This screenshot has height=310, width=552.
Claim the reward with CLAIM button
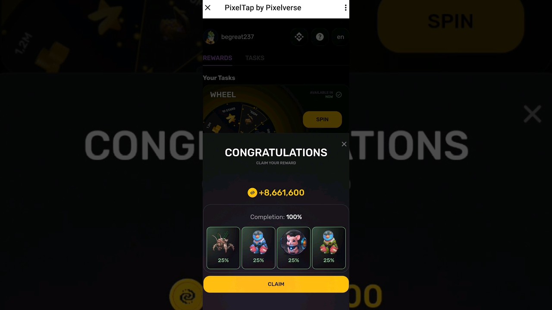pyautogui.click(x=276, y=284)
